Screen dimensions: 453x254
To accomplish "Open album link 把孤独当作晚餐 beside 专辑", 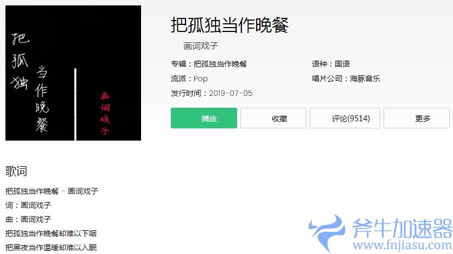I will 220,64.
